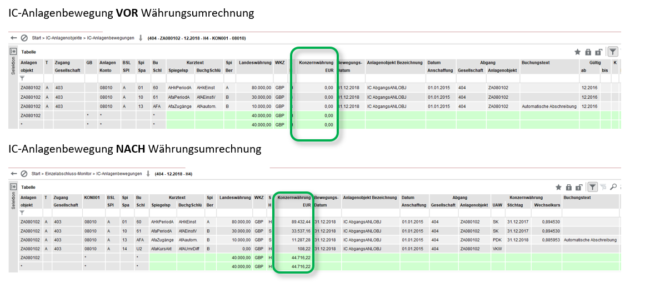Click the back arrow in the NACH window
Screen dimensions: 645x293
coord(14,174)
